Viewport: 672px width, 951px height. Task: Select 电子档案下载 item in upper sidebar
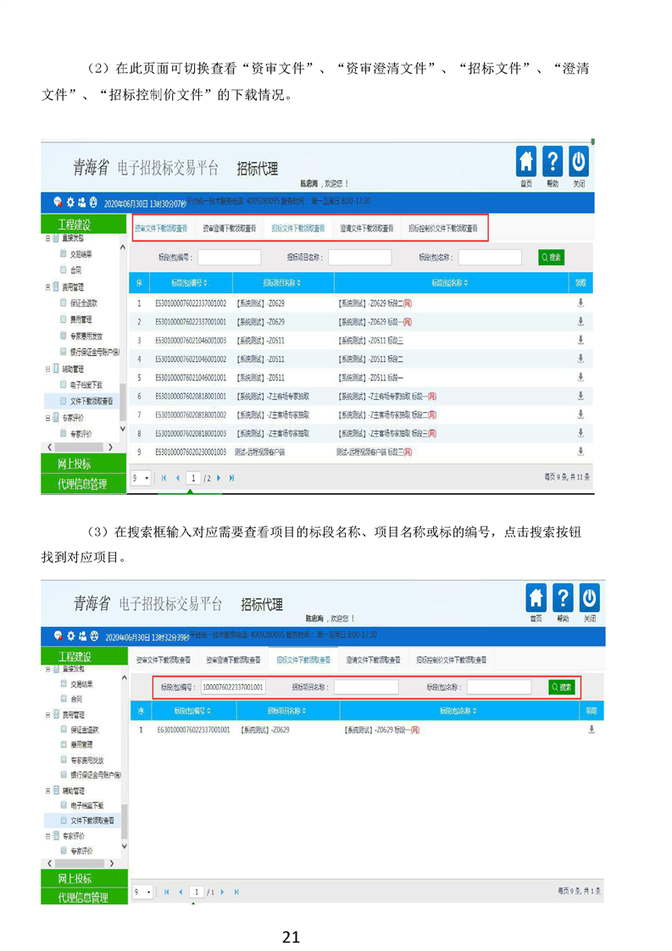(86, 385)
